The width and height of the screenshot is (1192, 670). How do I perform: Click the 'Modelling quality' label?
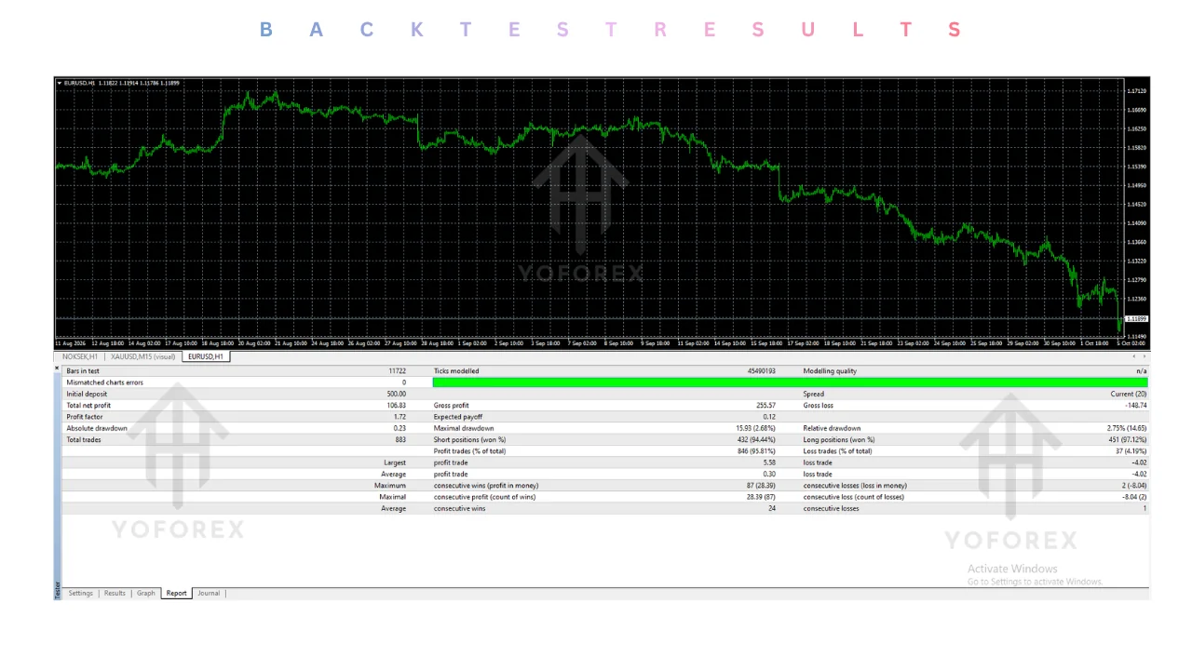point(830,371)
